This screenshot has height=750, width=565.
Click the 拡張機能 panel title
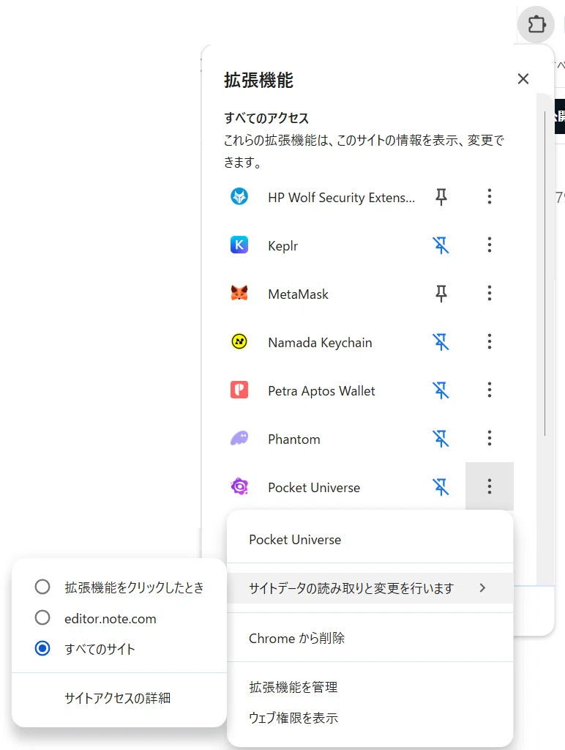pyautogui.click(x=258, y=80)
